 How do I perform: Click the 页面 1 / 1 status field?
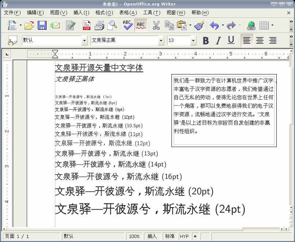point(31,236)
